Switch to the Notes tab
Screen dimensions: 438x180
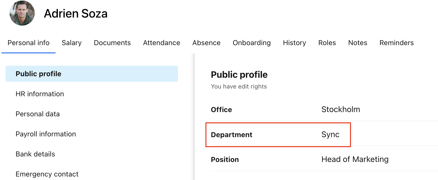(x=358, y=43)
